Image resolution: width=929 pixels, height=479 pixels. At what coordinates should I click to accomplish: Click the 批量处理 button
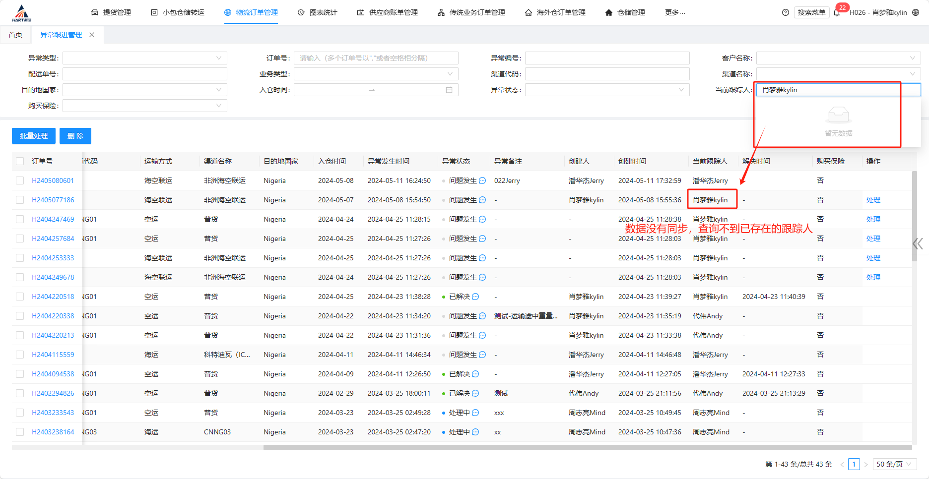(x=34, y=136)
